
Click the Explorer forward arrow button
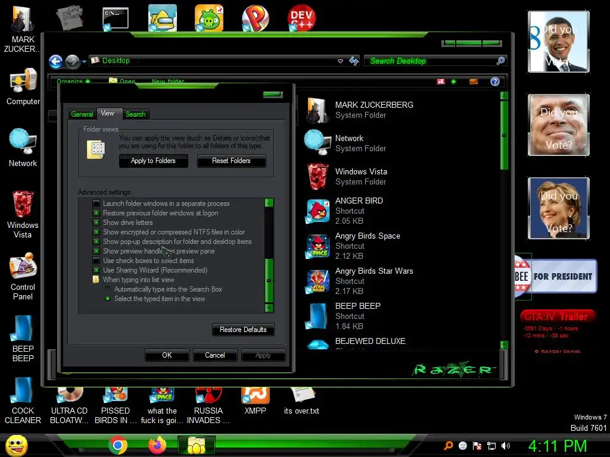[x=72, y=61]
